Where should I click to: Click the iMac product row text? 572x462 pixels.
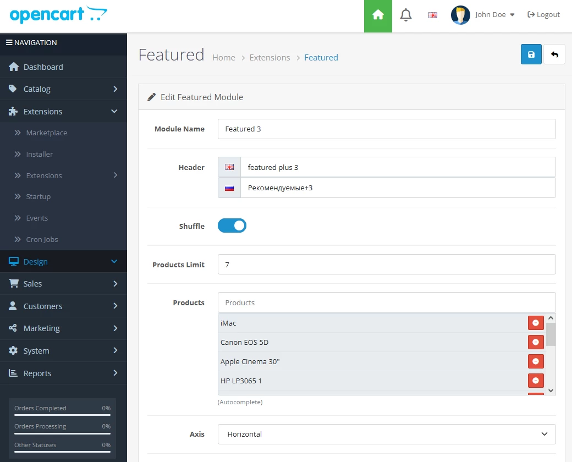click(228, 323)
